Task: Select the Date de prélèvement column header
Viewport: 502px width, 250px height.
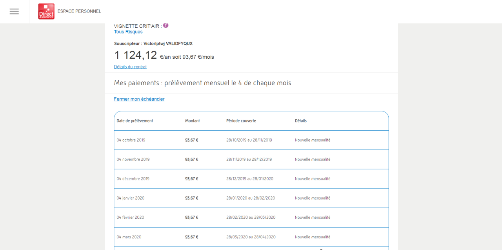Action: [x=135, y=121]
